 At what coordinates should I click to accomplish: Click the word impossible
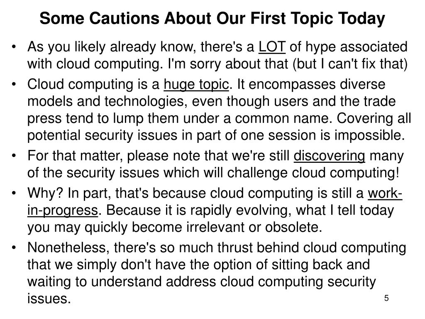click(x=370, y=135)
